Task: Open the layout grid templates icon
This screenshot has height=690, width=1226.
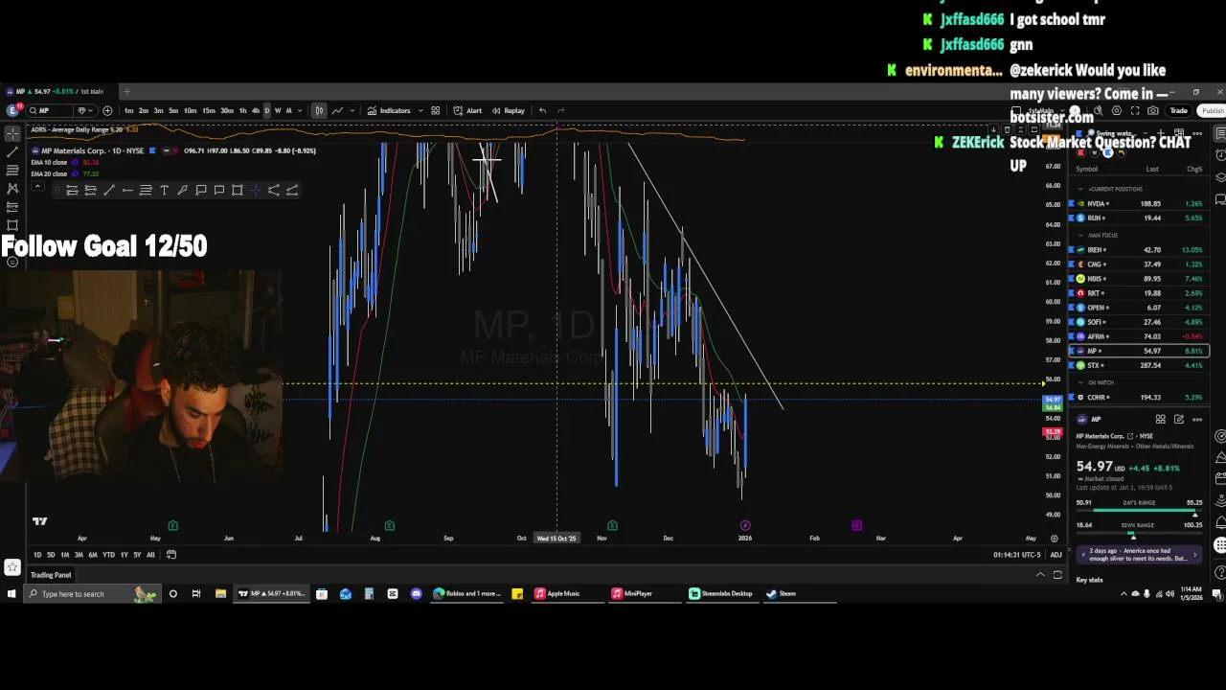Action: [x=435, y=110]
